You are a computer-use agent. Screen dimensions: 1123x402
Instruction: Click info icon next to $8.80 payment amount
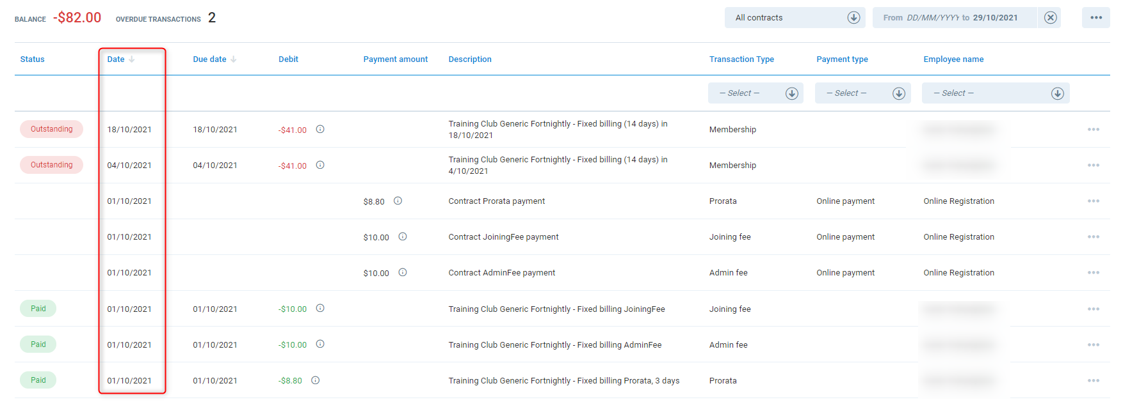398,201
